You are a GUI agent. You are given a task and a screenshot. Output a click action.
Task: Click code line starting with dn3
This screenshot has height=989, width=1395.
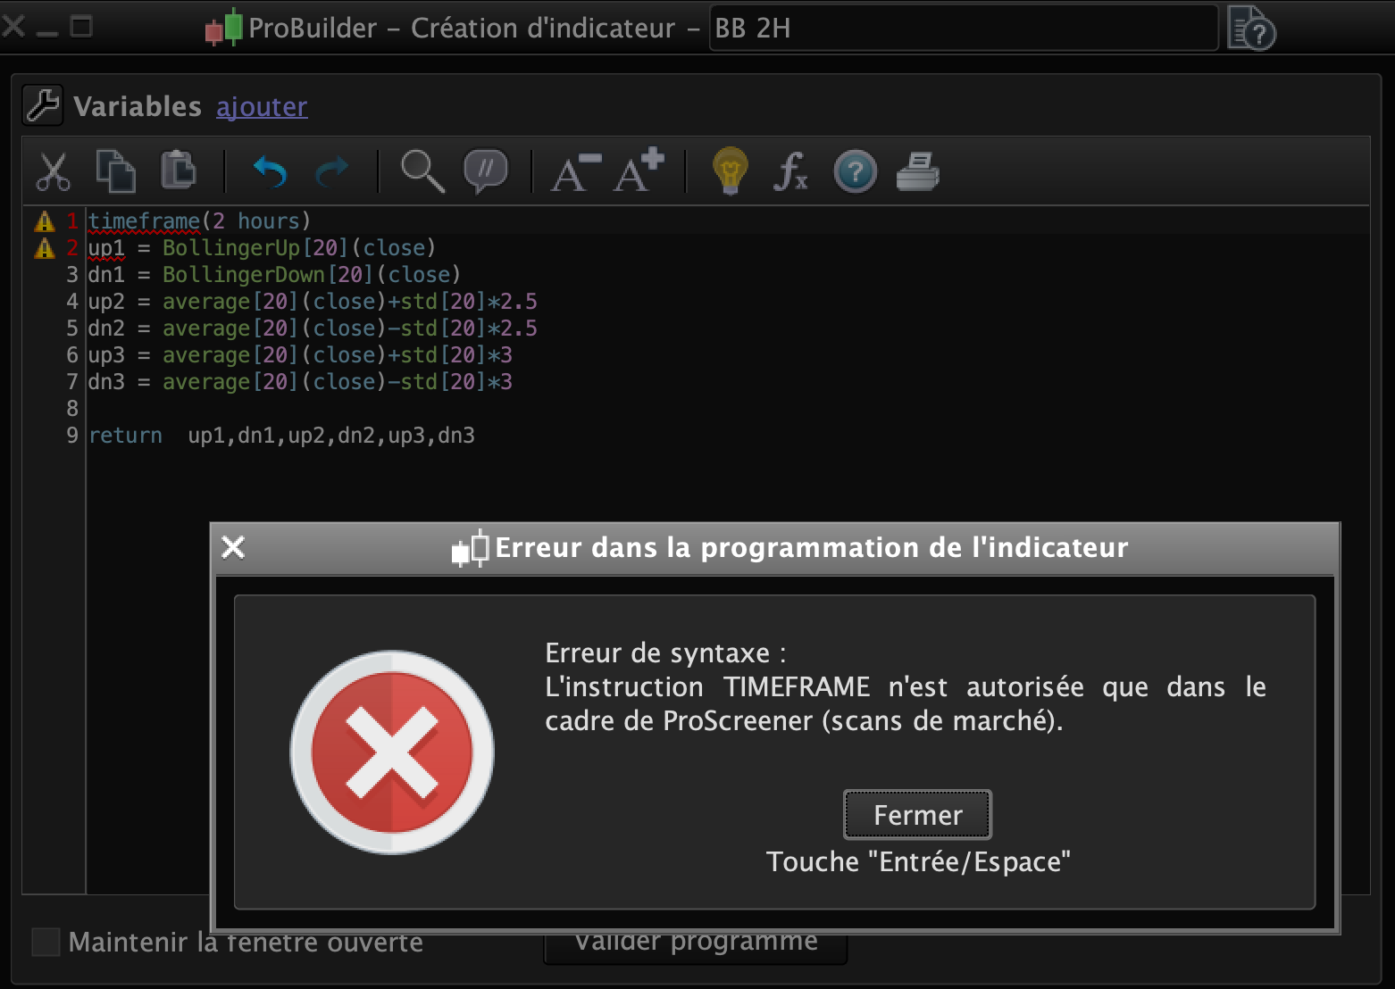300,382
